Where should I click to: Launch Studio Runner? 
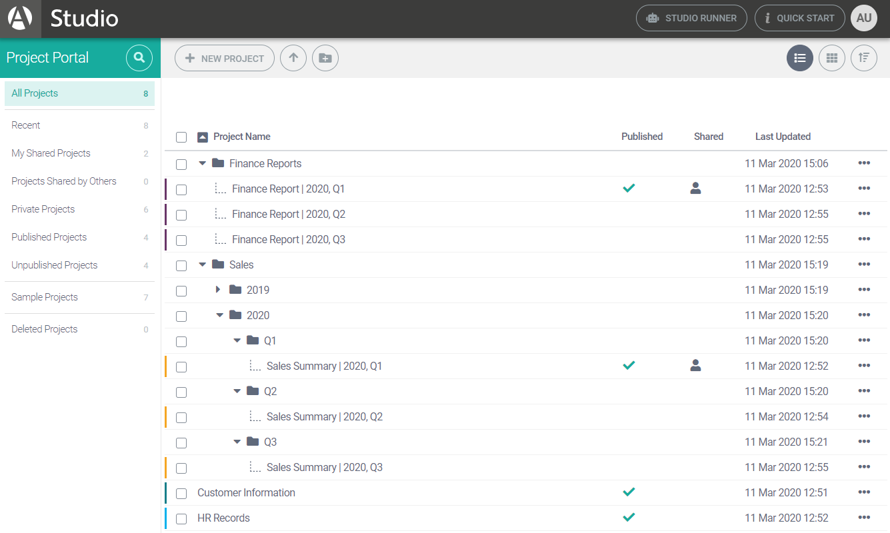point(691,18)
